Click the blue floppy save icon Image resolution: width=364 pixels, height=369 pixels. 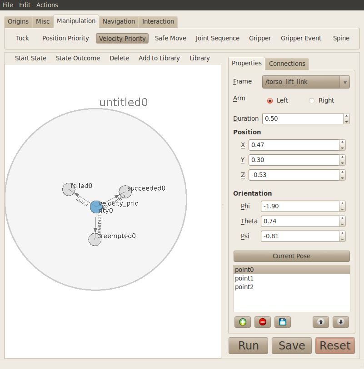coord(282,322)
